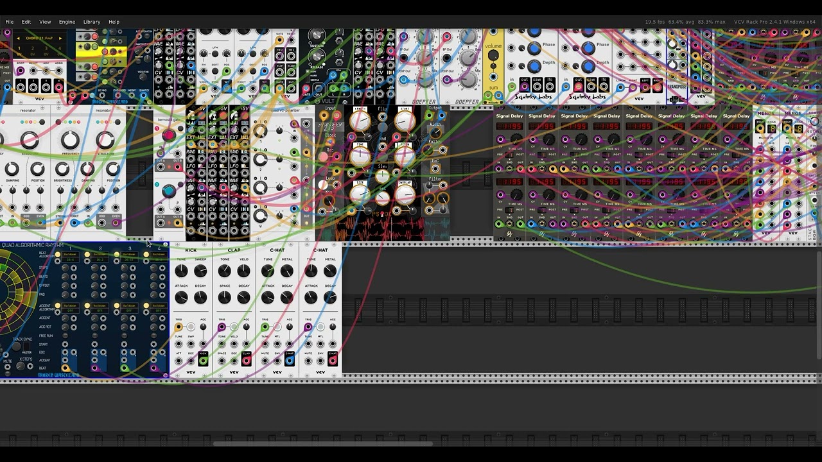Click the first Signal Delay top time knob
This screenshot has width=822, height=462.
pyautogui.click(x=516, y=140)
